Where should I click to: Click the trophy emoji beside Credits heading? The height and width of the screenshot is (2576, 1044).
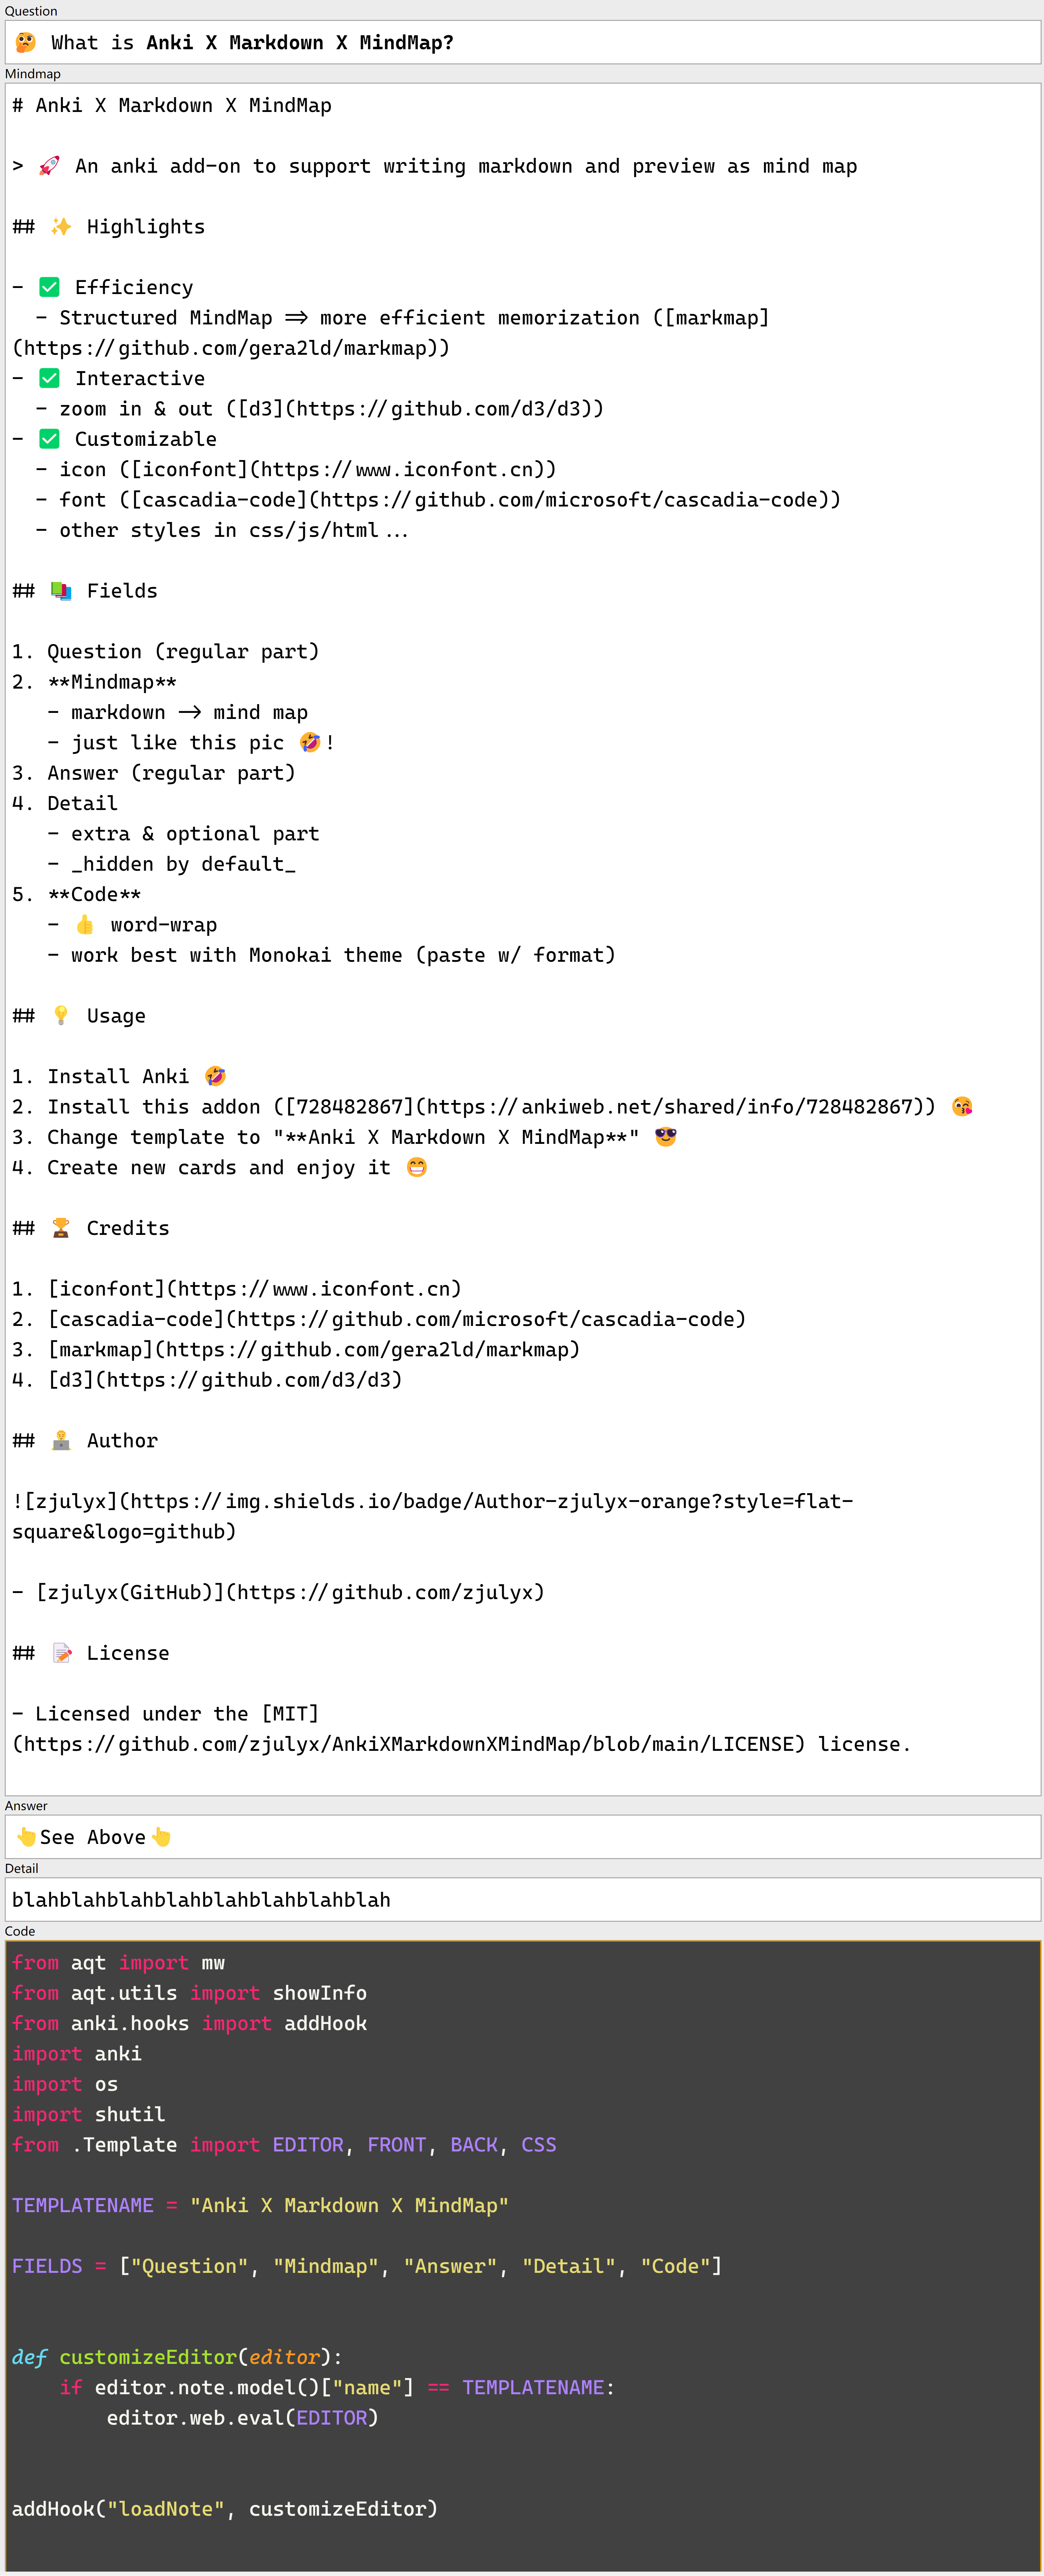pos(61,1228)
